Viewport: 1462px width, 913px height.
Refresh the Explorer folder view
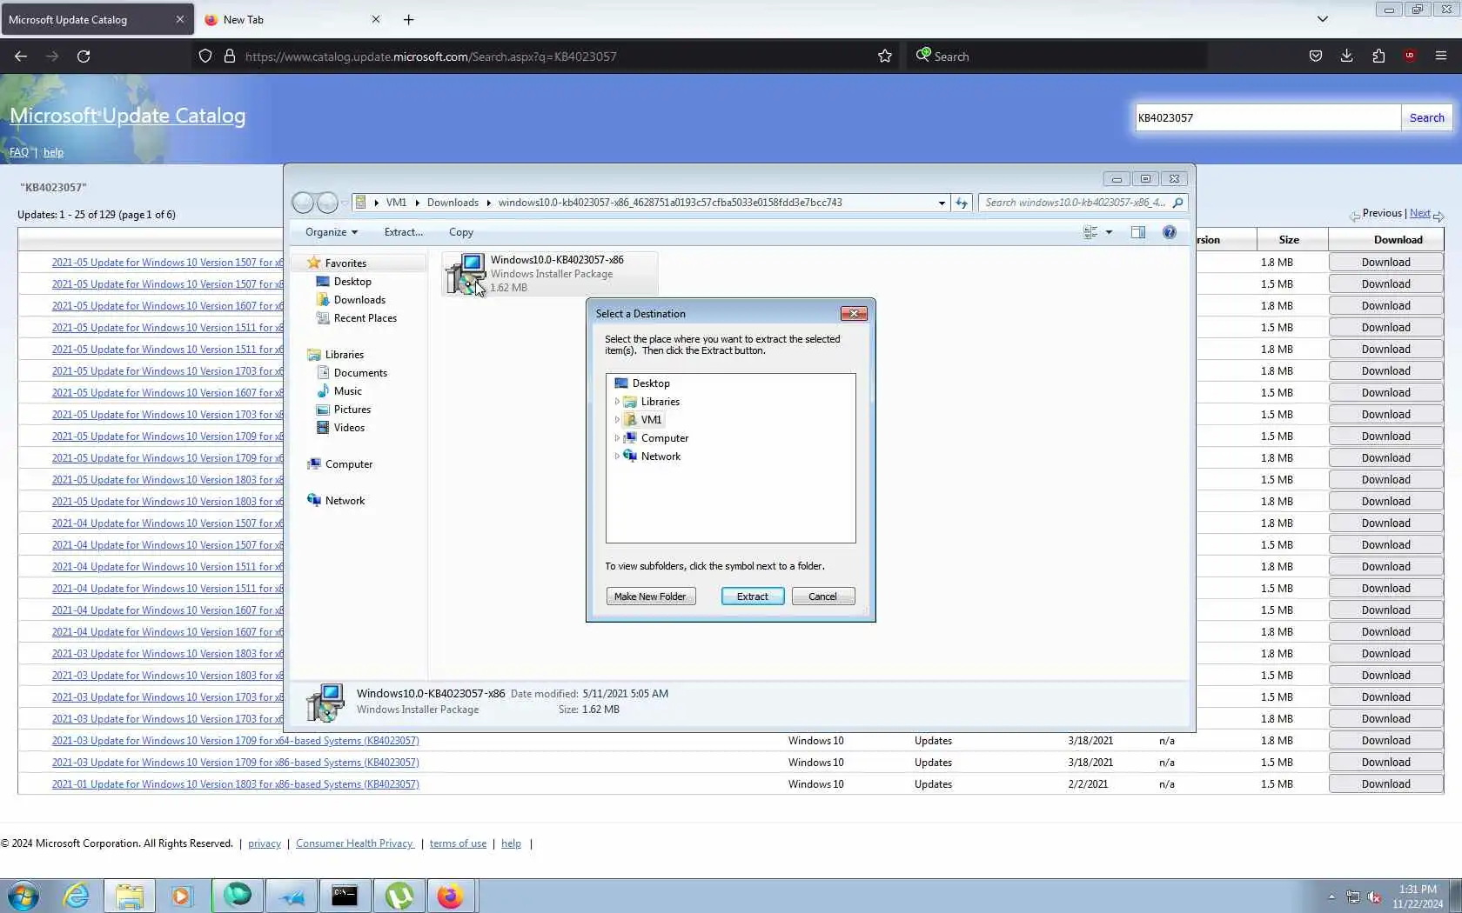[x=962, y=203]
